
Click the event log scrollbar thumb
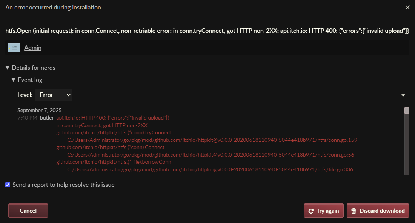(407, 110)
